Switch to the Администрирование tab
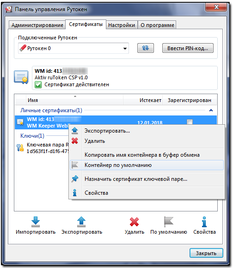Screen dimensions: 233x268 click(37, 25)
